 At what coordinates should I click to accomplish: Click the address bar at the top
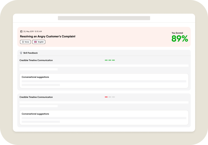(x=104, y=18)
